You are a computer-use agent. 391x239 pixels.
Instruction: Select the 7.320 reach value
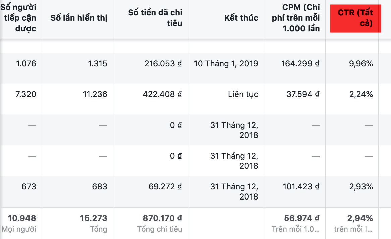pos(26,94)
